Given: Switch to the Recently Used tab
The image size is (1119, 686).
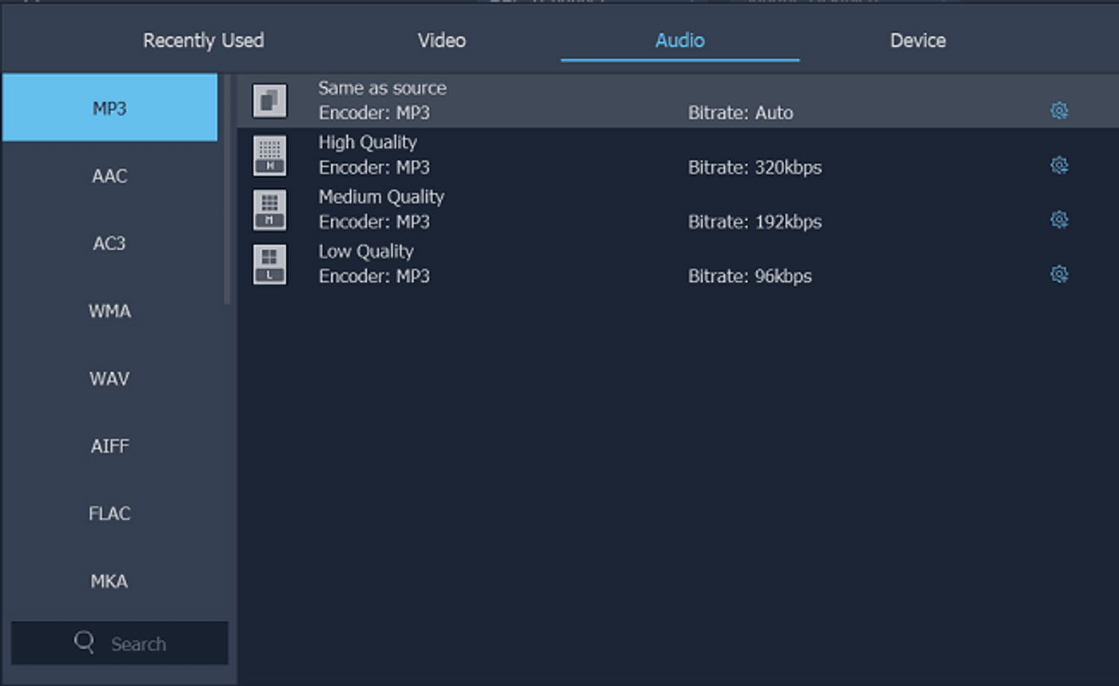Looking at the screenshot, I should (203, 41).
